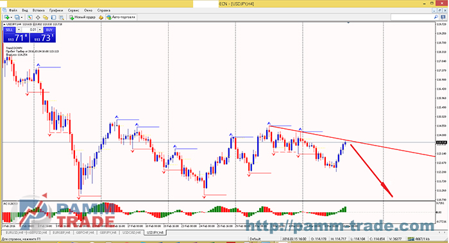Click the blue SELL price button
This screenshot has width=449, height=243.
[x=16, y=37]
